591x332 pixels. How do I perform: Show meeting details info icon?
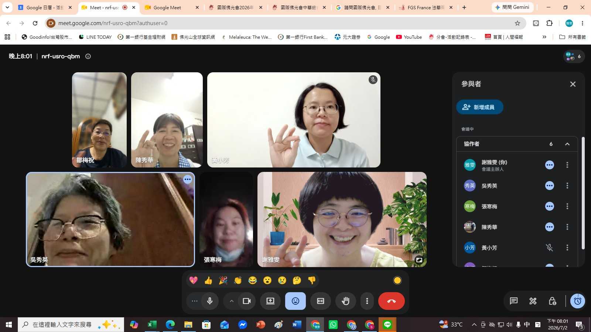pos(88,56)
